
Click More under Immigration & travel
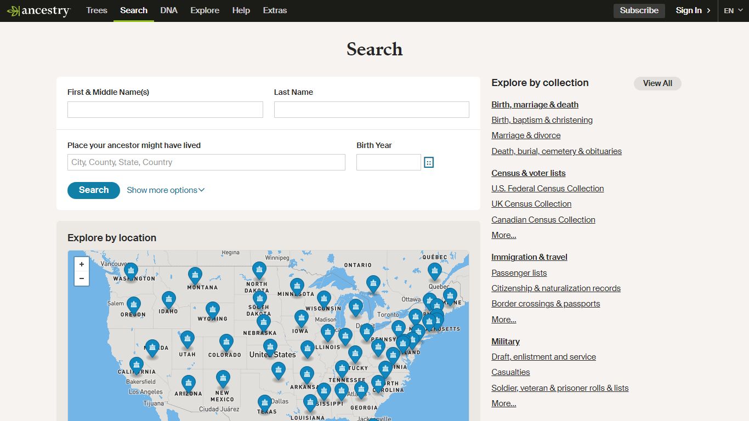click(504, 320)
